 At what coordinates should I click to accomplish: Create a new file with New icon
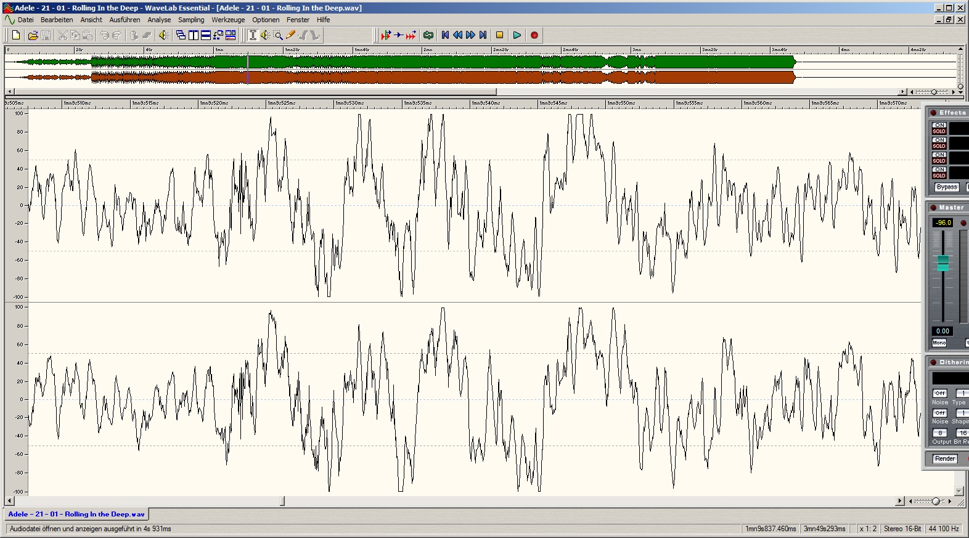click(x=16, y=35)
